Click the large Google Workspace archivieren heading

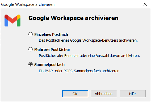pos(73,18)
